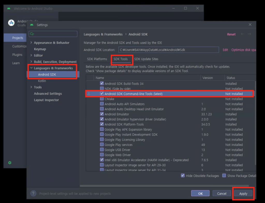The height and width of the screenshot is (203, 265).
Task: Click the Apply button
Action: [243, 193]
